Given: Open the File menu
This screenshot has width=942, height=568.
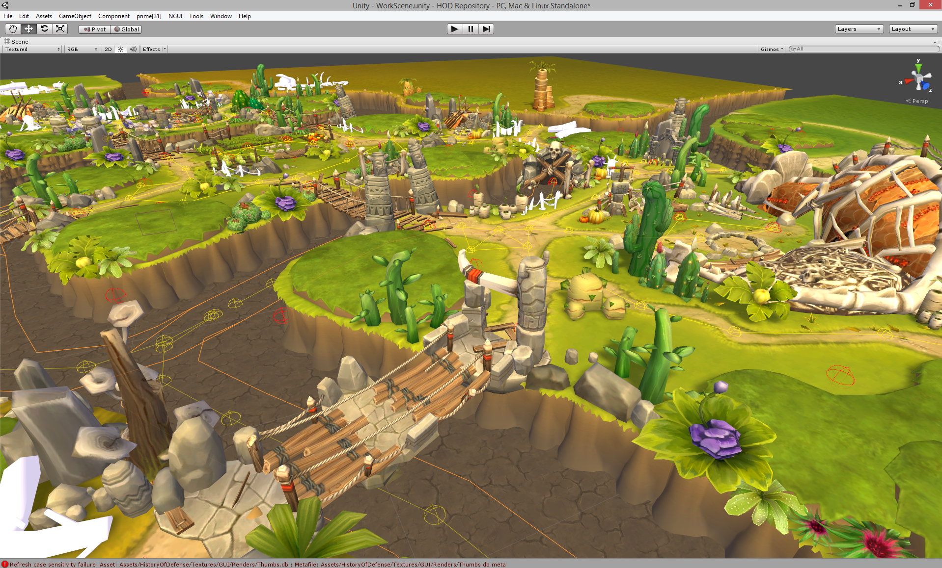Looking at the screenshot, I should click(8, 16).
